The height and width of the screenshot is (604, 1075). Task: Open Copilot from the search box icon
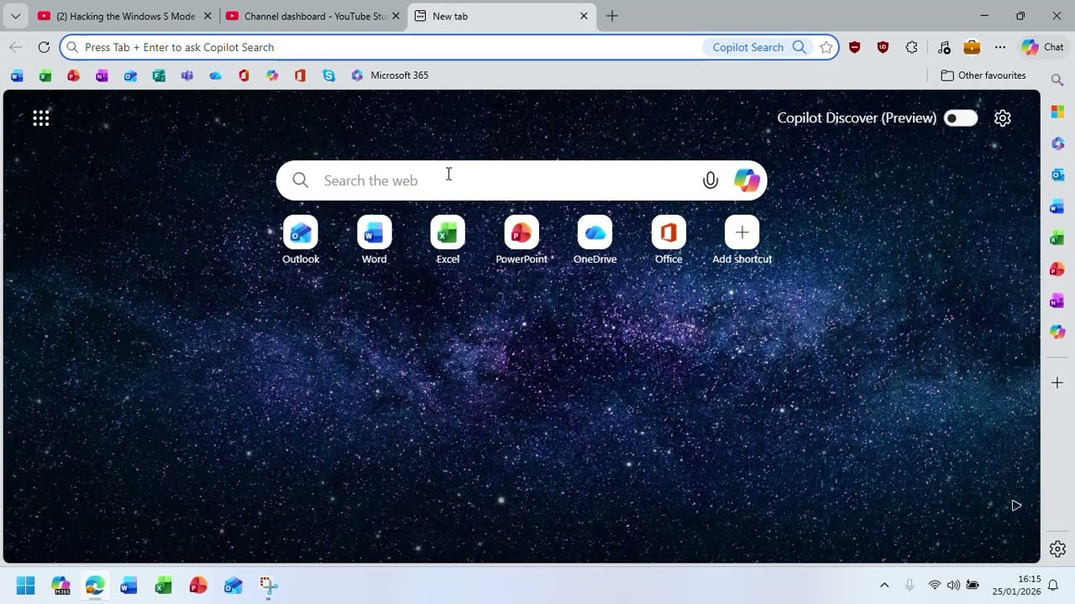747,180
